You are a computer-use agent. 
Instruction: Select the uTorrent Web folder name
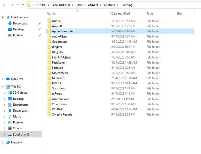tap(61, 99)
